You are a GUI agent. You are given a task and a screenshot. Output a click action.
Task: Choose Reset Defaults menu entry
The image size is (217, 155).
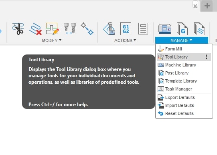coord(184,113)
